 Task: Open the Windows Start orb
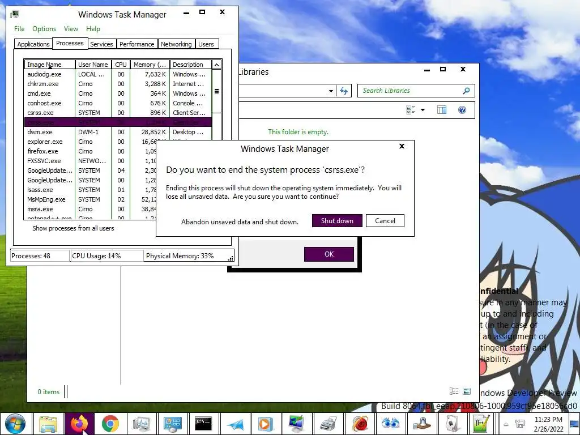[15, 424]
